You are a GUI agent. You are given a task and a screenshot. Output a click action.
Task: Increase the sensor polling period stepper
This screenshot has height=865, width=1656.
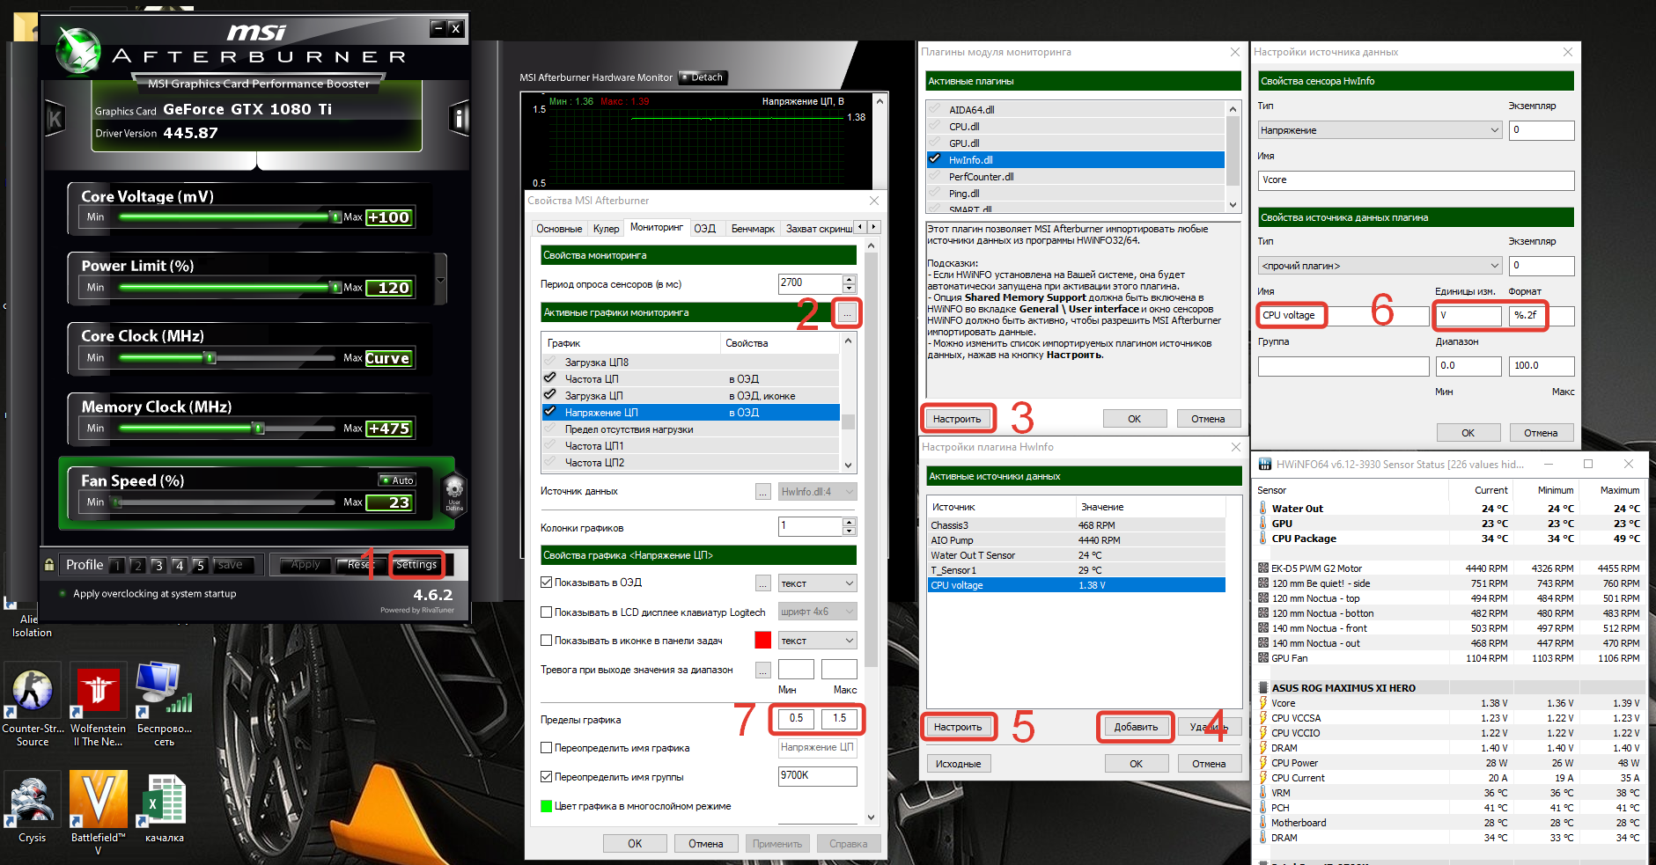[849, 279]
